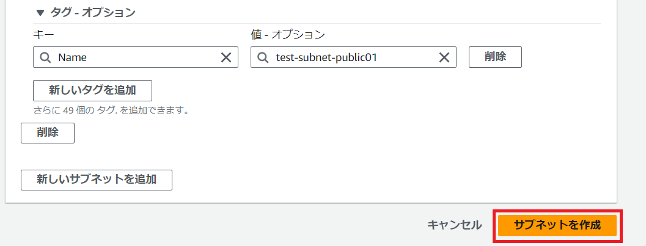Click gray page background left of キャンセル
This screenshot has width=646, height=246.
(244, 225)
